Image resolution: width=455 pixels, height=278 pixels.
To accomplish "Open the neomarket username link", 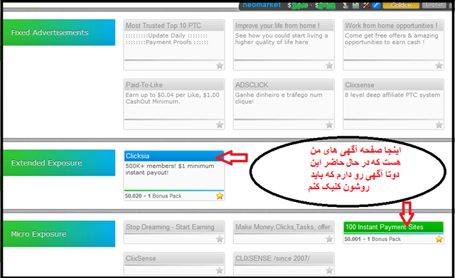I will pyautogui.click(x=262, y=5).
